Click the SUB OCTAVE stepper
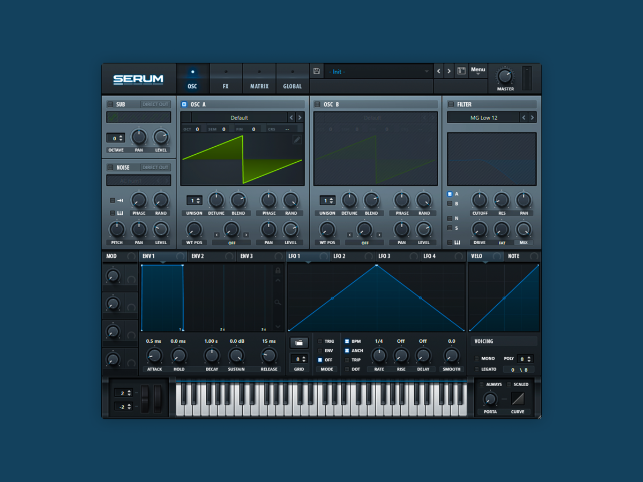 [116, 138]
